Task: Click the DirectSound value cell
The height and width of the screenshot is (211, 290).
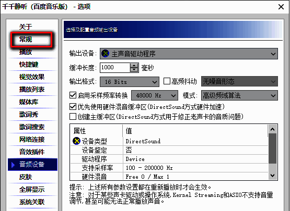Action: (x=143, y=141)
